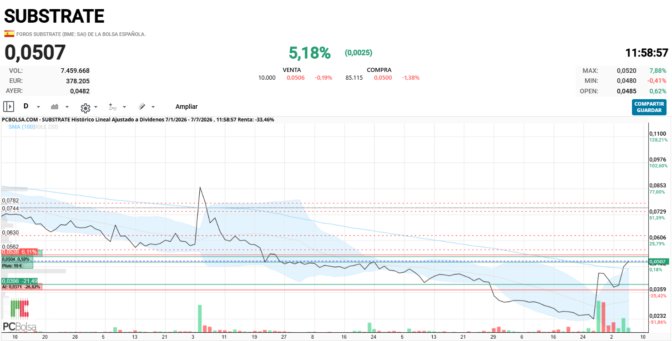Screen dimensions: 672x341
Task: Click the SUBSTRATE title heading
Action: coord(54,16)
